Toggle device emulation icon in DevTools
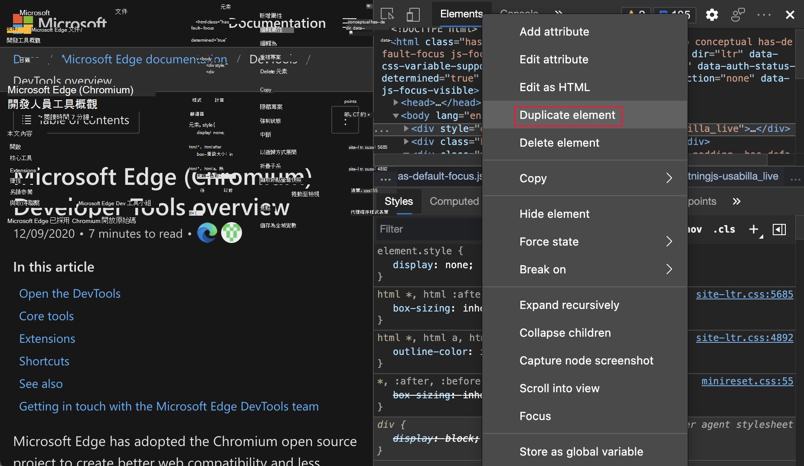Image resolution: width=804 pixels, height=466 pixels. tap(413, 14)
